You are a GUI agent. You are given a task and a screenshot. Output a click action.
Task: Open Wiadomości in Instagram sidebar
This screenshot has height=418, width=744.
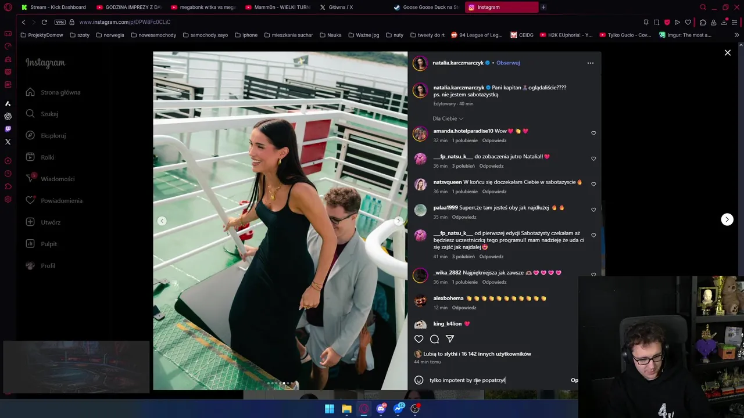[x=50, y=179]
